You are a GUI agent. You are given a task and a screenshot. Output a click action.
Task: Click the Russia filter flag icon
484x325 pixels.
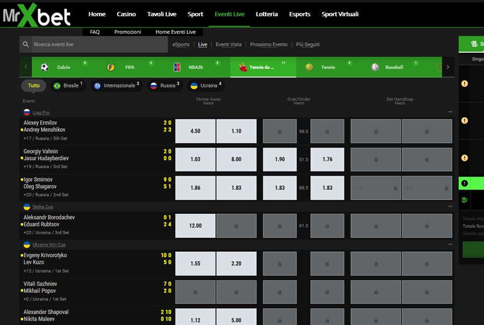click(154, 86)
